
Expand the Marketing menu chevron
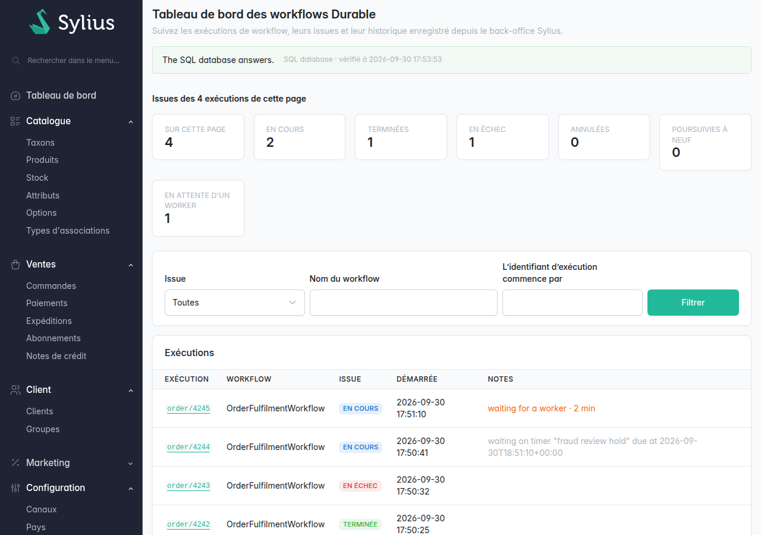131,464
